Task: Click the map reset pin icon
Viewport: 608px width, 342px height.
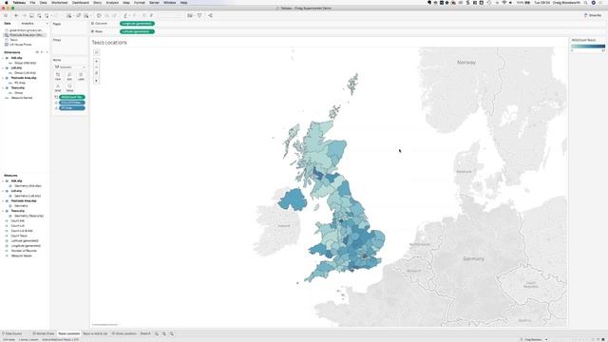Action: (97, 73)
